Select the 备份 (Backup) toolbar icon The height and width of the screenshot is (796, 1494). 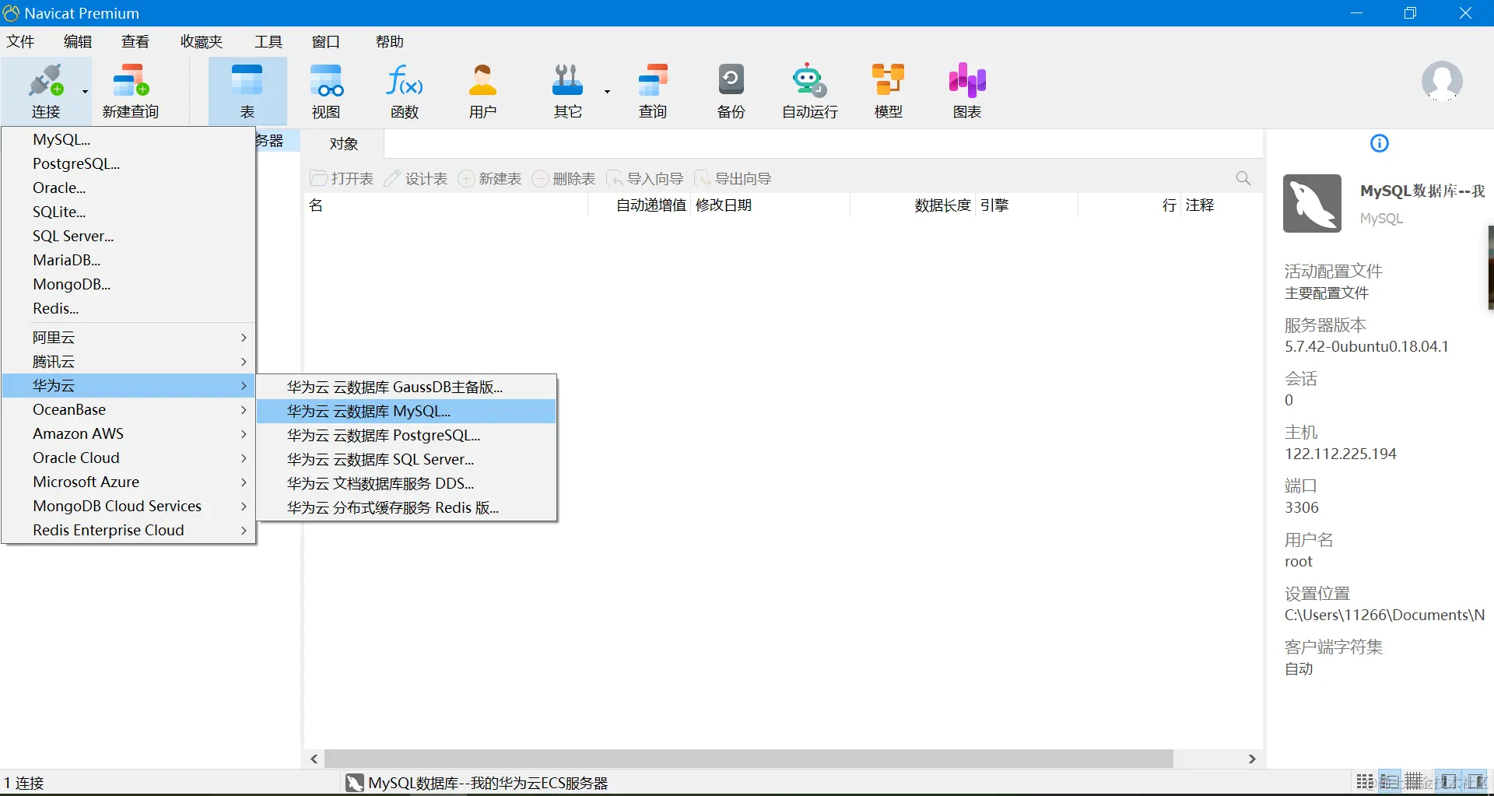pos(731,89)
